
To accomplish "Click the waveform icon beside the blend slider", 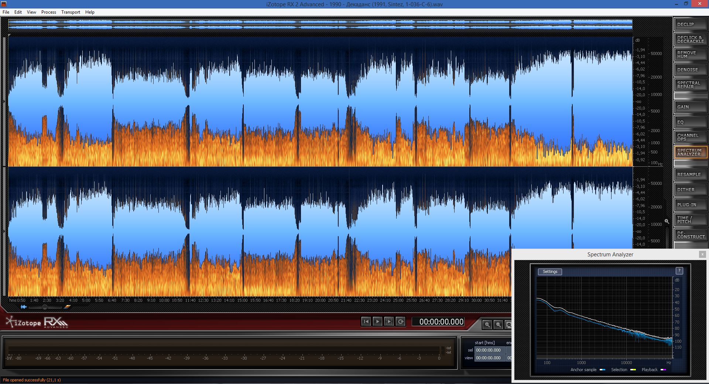I will pos(24,307).
